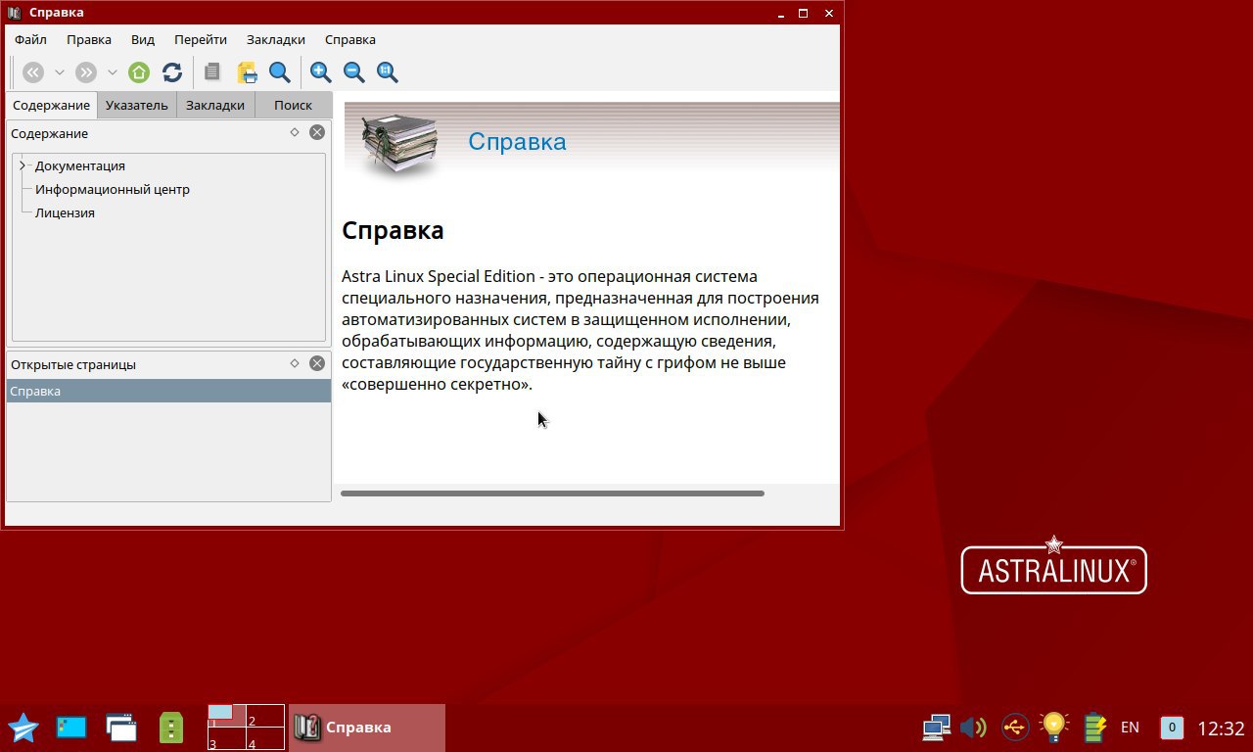Viewport: 1253px width, 752px height.
Task: Open the volume speaker tray icon
Action: 973,728
